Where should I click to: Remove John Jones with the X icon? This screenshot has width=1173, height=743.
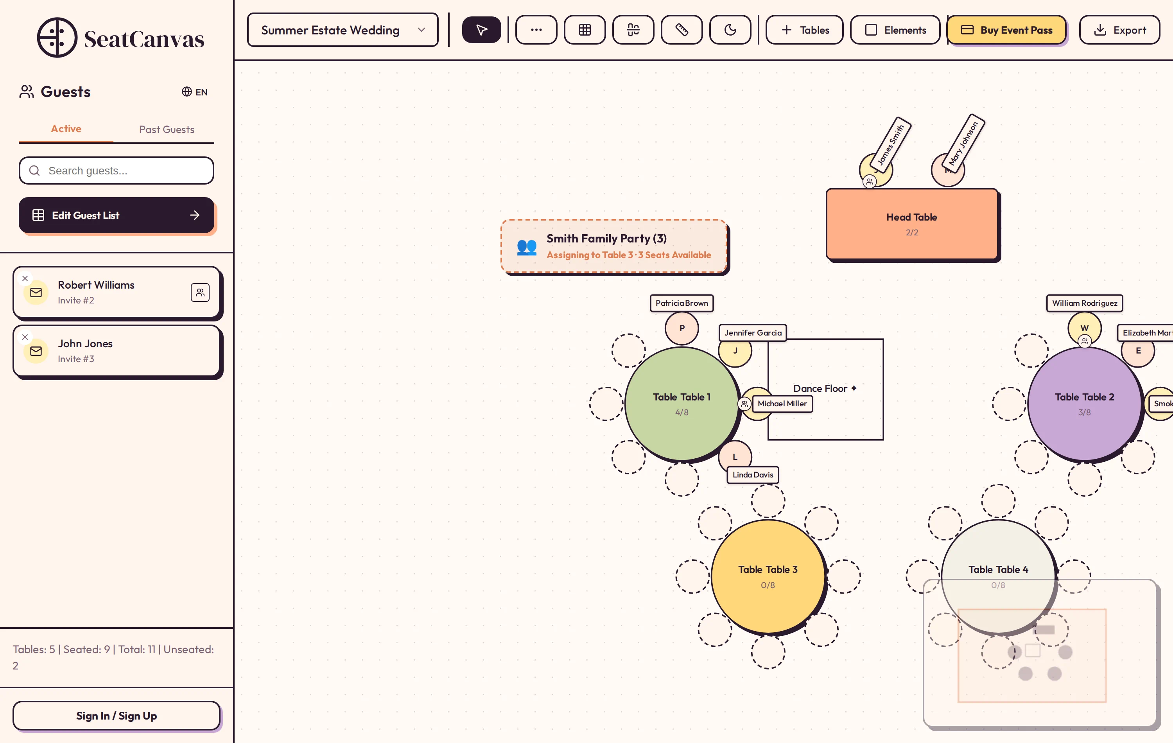25,337
